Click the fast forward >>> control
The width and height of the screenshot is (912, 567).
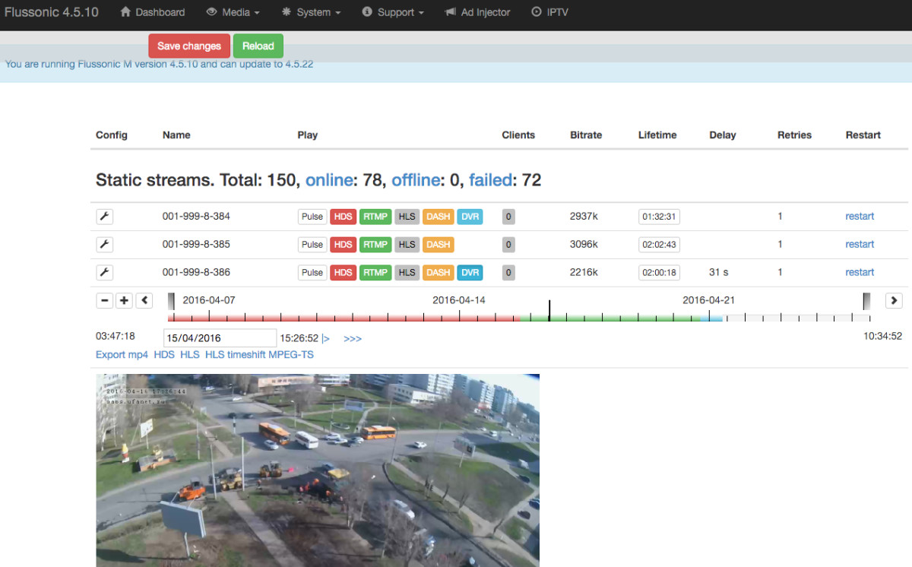(353, 338)
